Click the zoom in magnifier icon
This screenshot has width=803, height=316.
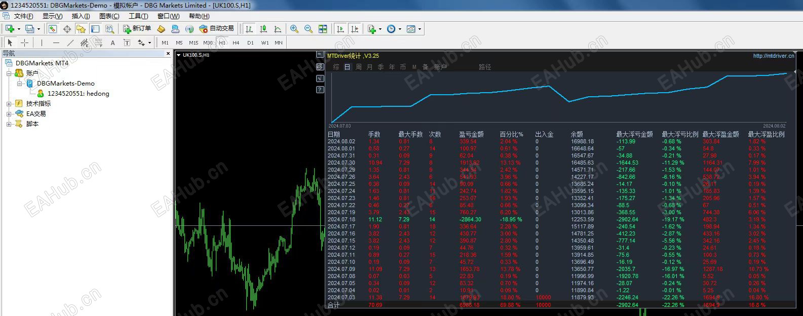tap(294, 29)
